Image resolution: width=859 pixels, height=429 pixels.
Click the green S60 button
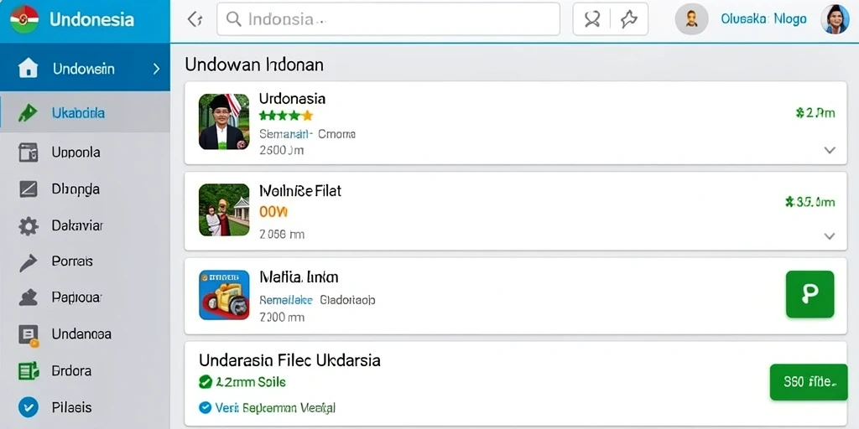(809, 382)
